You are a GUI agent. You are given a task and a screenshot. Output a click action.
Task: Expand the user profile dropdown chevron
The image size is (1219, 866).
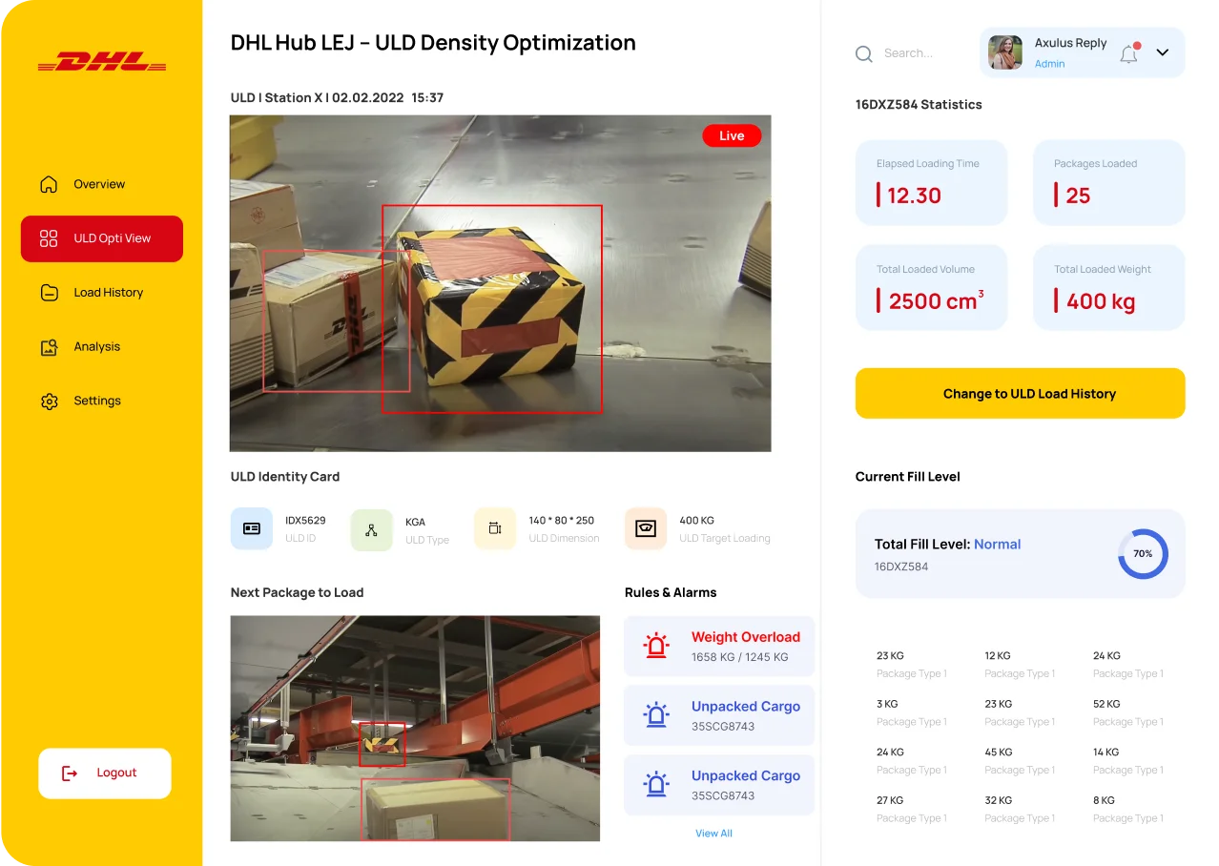pyautogui.click(x=1163, y=53)
